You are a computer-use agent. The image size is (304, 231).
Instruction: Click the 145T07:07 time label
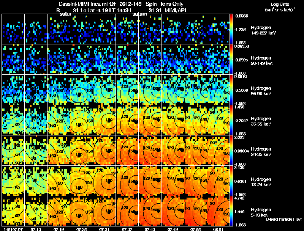13,229
